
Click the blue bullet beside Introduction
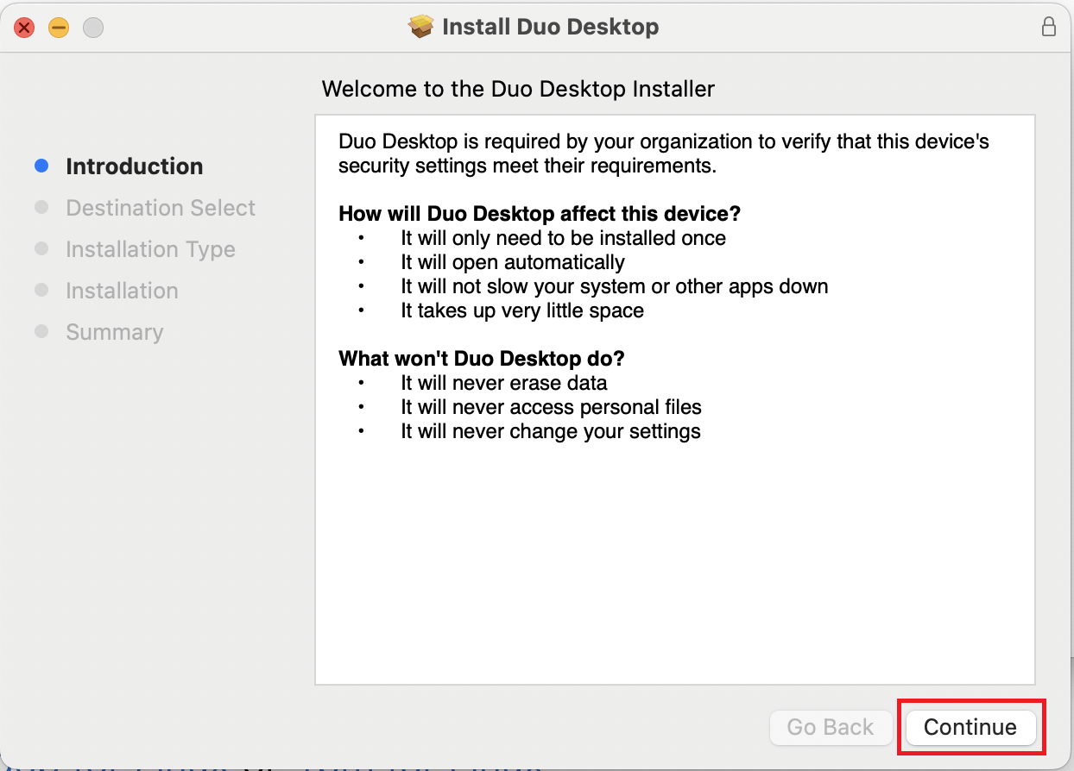coord(41,166)
